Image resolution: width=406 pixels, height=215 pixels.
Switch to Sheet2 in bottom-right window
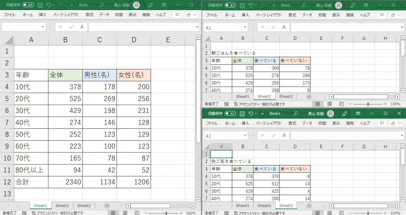point(264,206)
